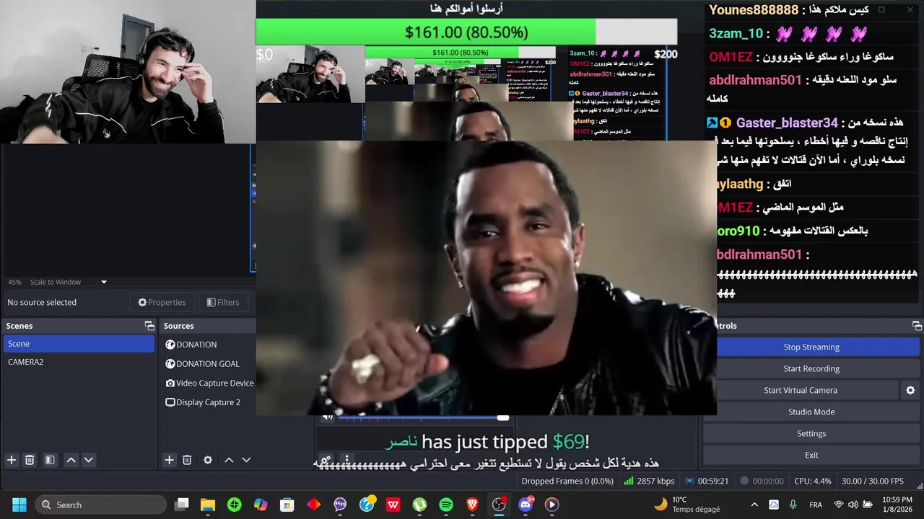
Task: Click the "CPU: 4.4%" status text
Action: (813, 481)
